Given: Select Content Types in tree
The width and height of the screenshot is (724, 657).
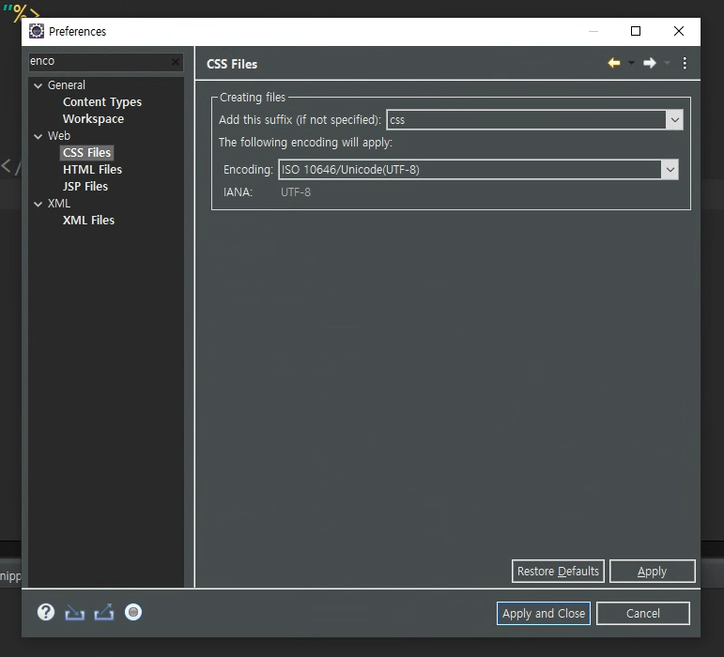Looking at the screenshot, I should coord(102,102).
